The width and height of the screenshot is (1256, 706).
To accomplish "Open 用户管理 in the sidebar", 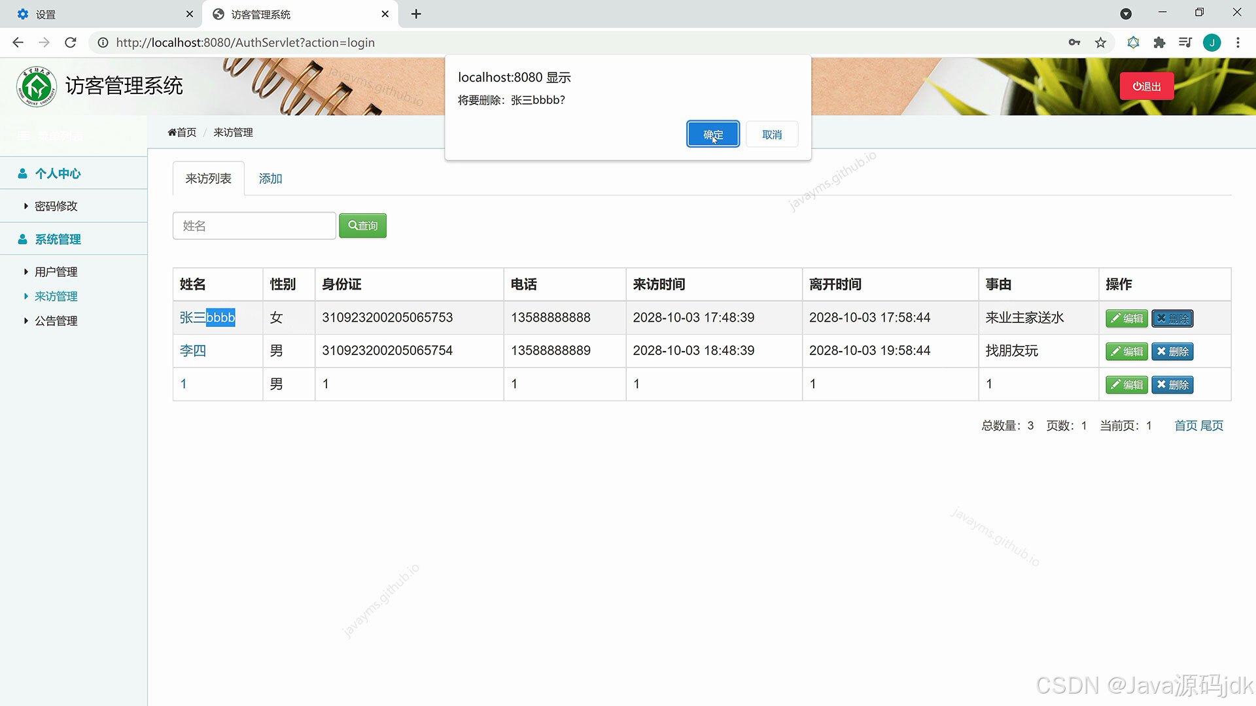I will pyautogui.click(x=56, y=272).
